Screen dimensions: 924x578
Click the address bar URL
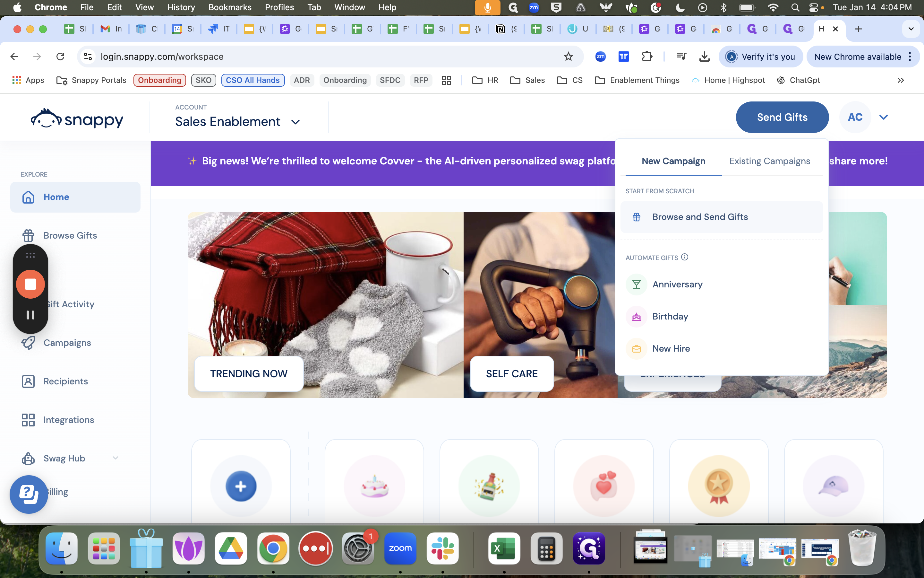162,57
